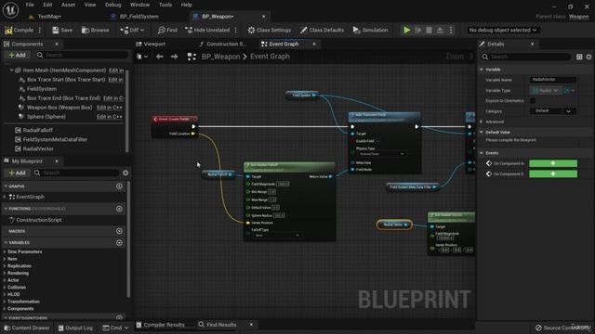Viewport: 595px width, 334px height.
Task: Expand the Sine Parameters variable category
Action: coord(5,251)
